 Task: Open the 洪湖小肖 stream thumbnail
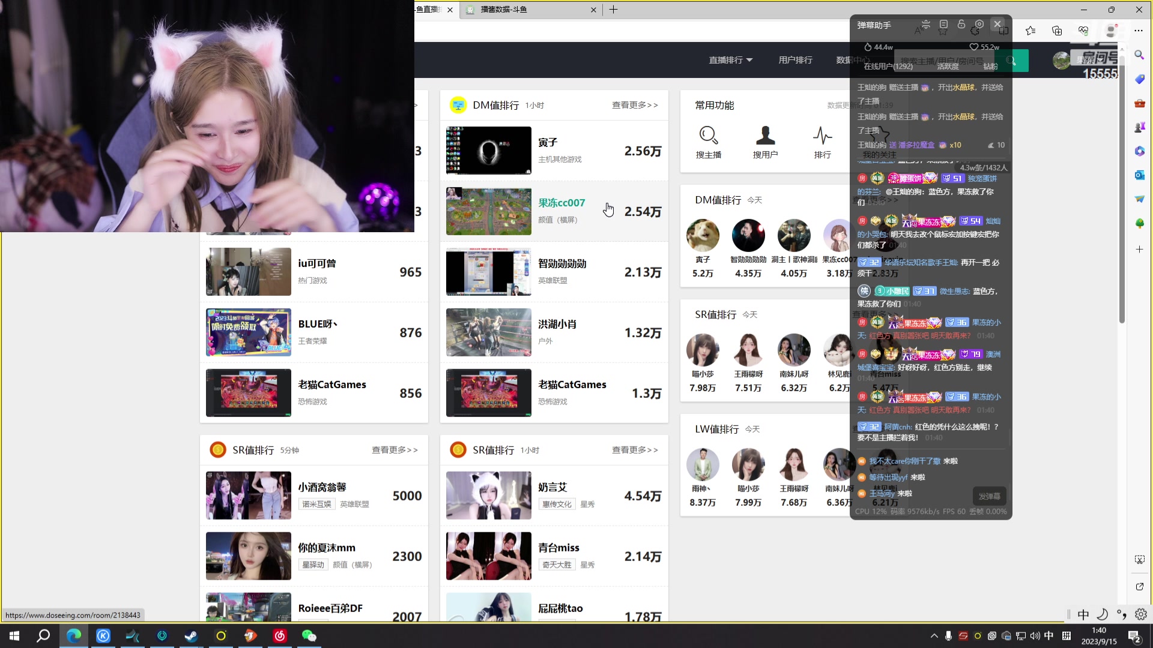coord(488,332)
